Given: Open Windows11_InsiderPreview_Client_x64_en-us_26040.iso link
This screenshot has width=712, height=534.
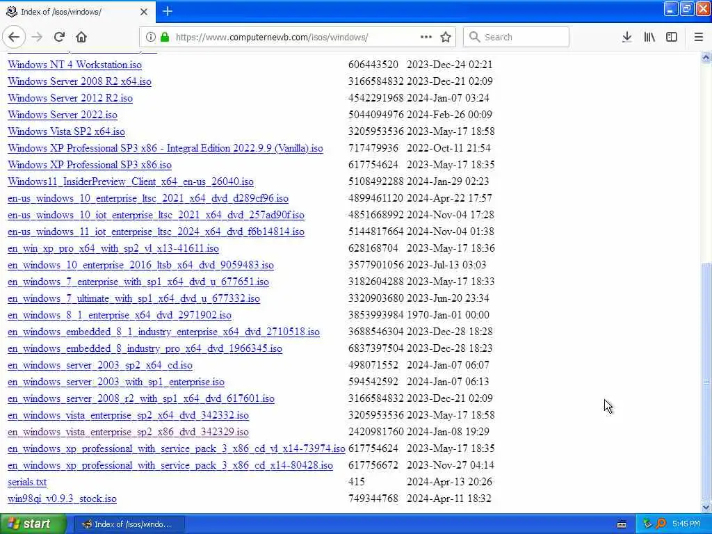Looking at the screenshot, I should [131, 181].
